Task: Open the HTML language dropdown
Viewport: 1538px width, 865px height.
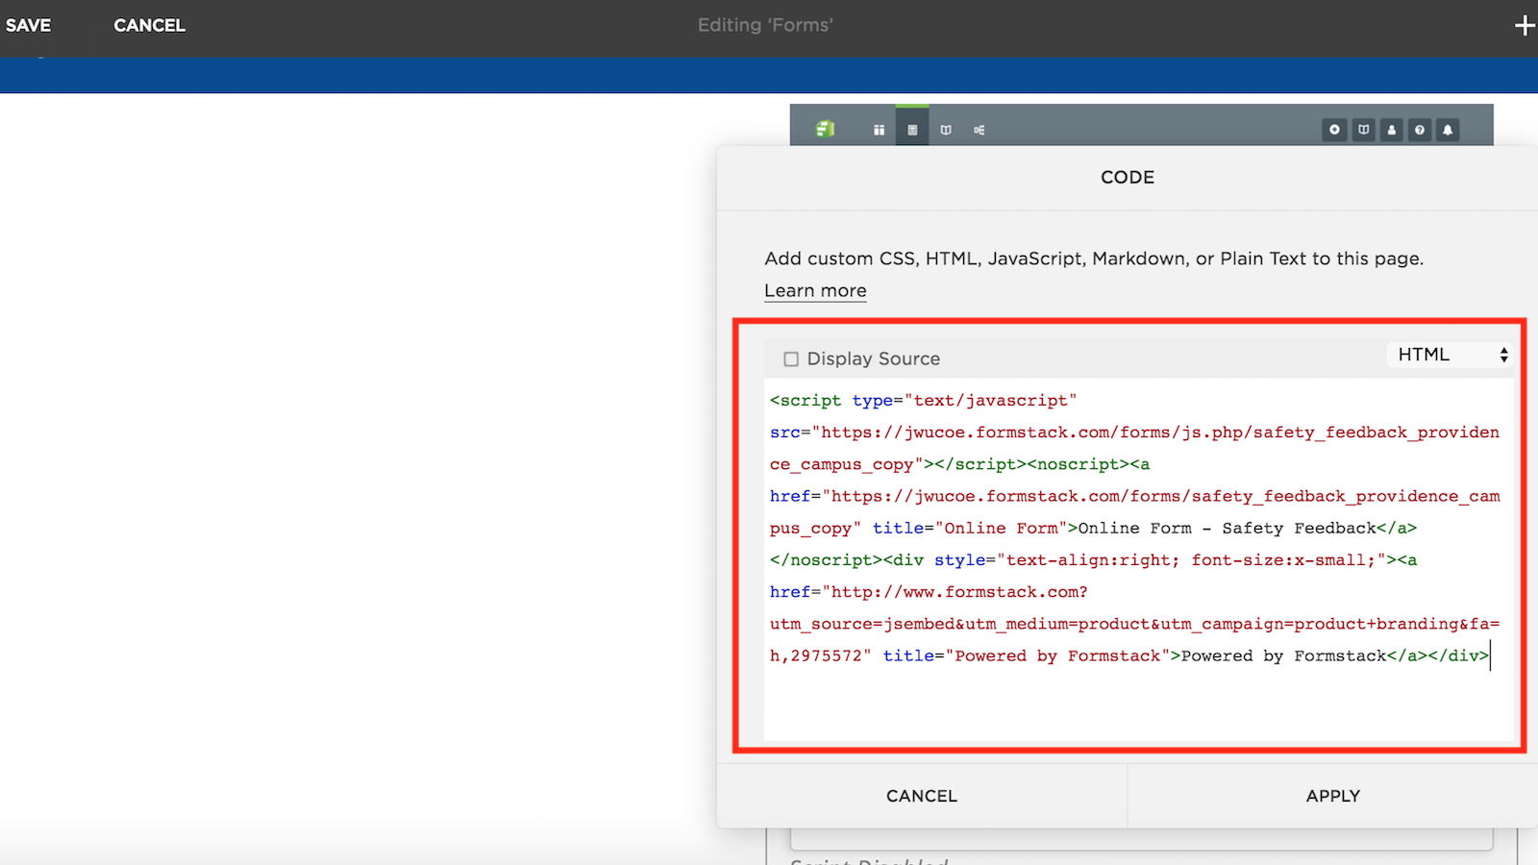Action: tap(1451, 355)
